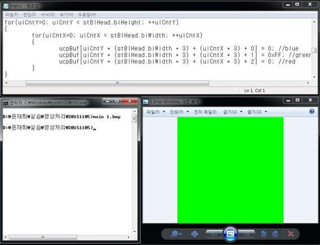Screen dimensions: 320x245
Task: Maximize the cmd.exe window
Action: click(x=117, y=101)
